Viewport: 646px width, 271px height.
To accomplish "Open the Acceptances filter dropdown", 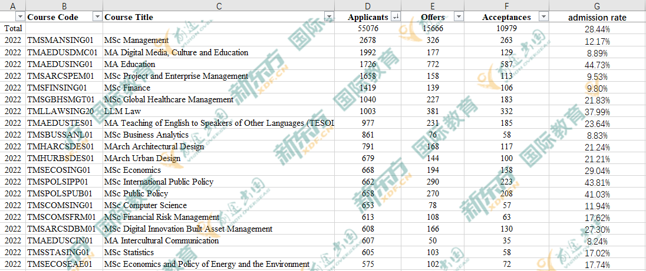I will (544, 17).
